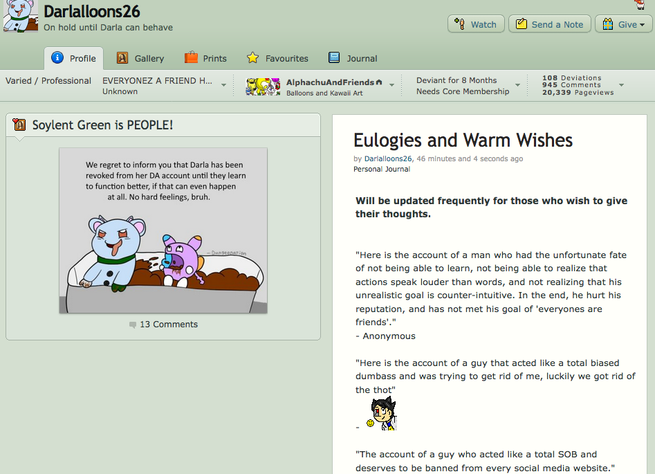The image size is (655, 474).
Task: Click the Watch button plus-key icon
Action: [459, 24]
